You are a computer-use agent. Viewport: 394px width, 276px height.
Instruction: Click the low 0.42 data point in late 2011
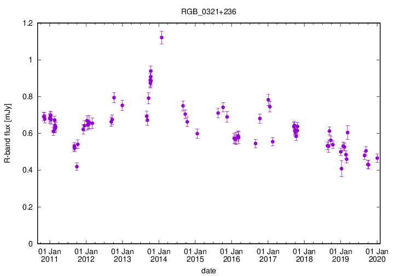77,166
